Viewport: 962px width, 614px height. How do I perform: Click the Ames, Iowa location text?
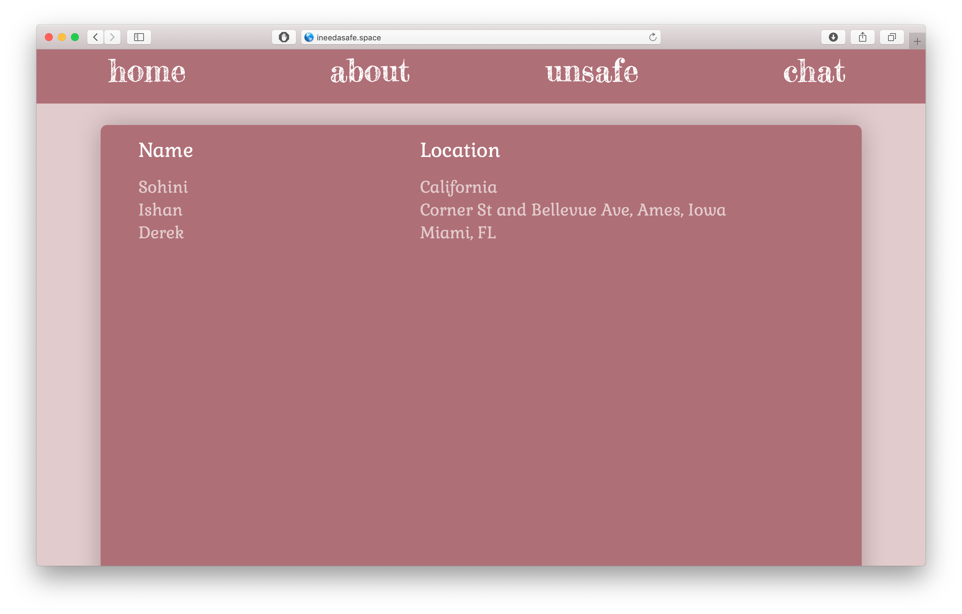681,210
